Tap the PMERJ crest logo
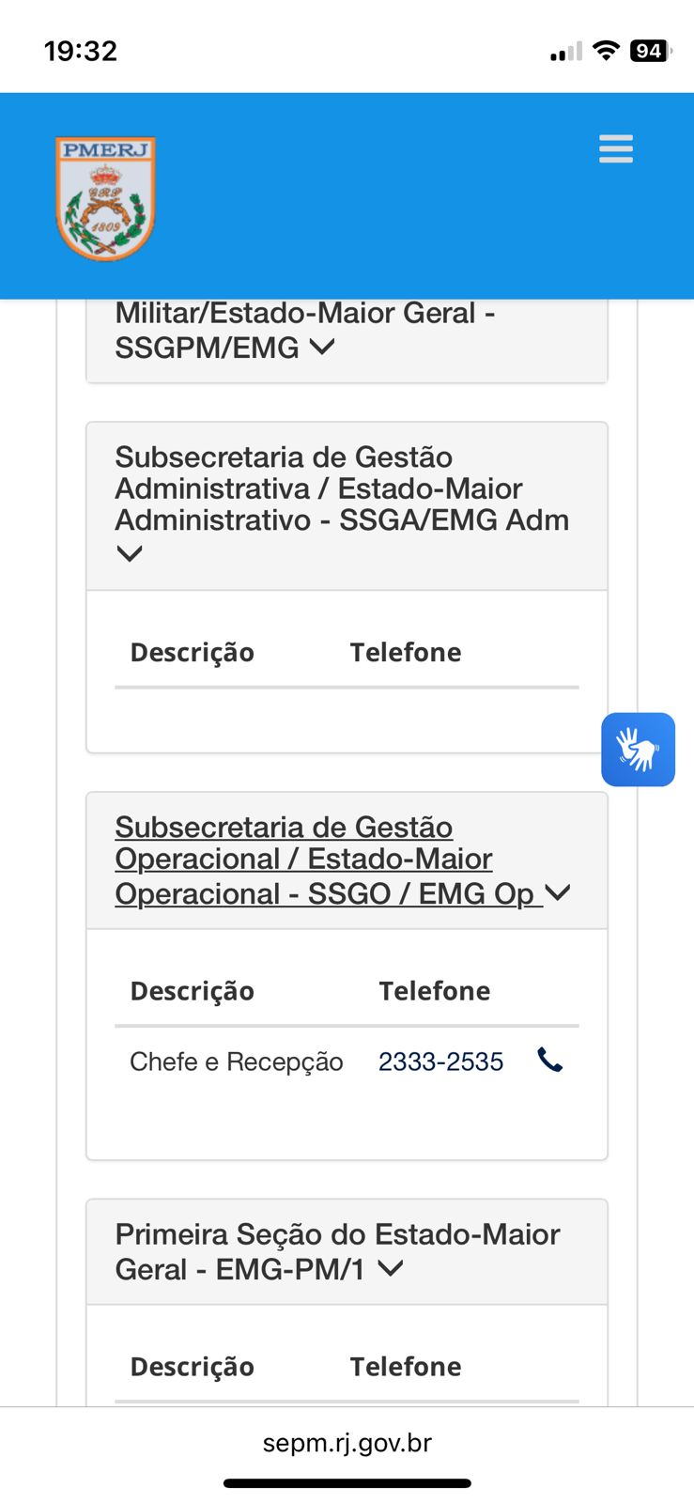The image size is (694, 1503). tap(106, 198)
